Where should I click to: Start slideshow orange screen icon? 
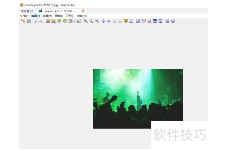(126, 21)
